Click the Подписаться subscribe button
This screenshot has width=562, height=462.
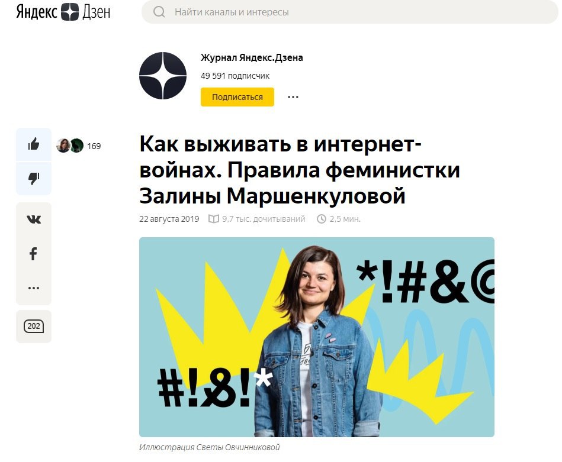[x=237, y=97]
